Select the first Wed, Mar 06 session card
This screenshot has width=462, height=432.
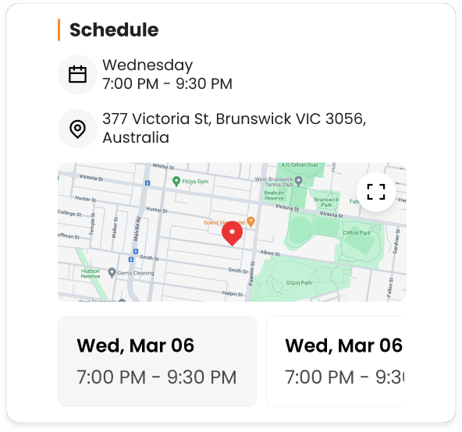tap(157, 361)
